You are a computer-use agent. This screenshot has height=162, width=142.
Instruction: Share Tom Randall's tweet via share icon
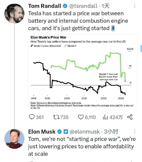[130, 117]
